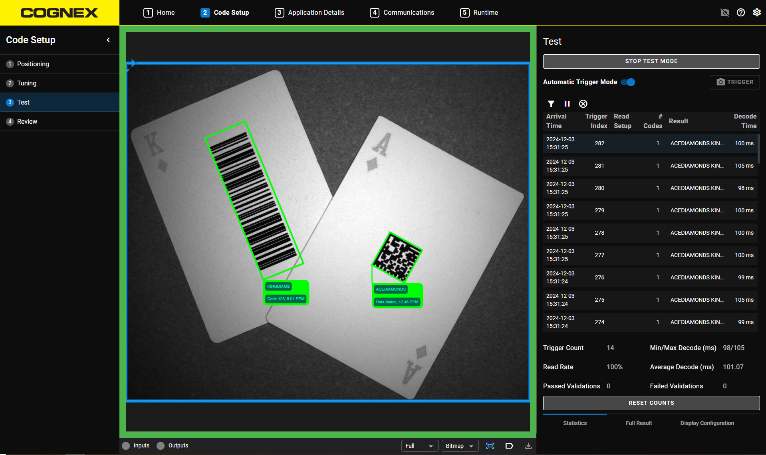Click the fit image to view icon
766x455 pixels.
(x=490, y=446)
